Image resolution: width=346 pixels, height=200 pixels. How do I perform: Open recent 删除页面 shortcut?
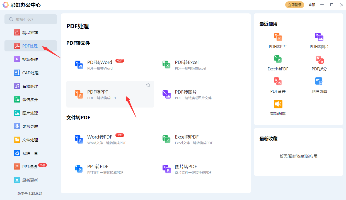coord(319,85)
